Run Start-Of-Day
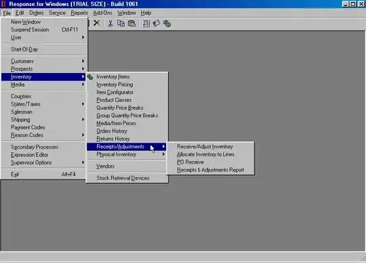 click(44, 49)
